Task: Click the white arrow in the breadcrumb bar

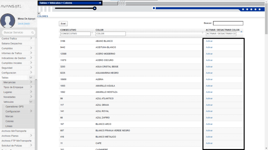Action: click(100, 3)
